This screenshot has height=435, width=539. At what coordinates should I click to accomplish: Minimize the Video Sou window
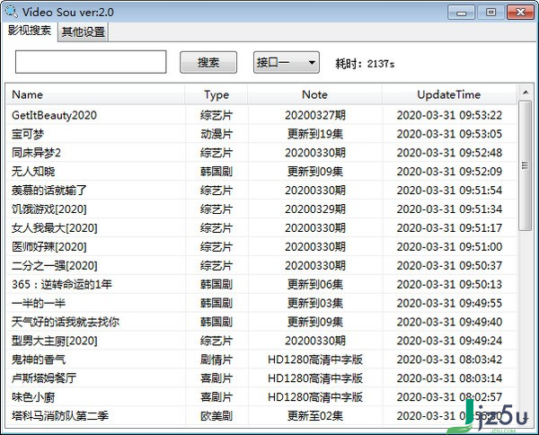click(x=462, y=13)
